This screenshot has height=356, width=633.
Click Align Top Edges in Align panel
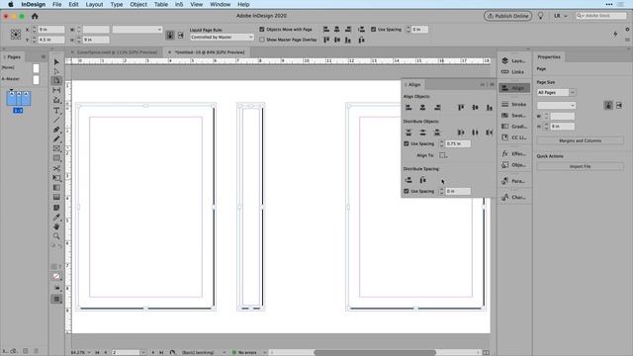461,108
